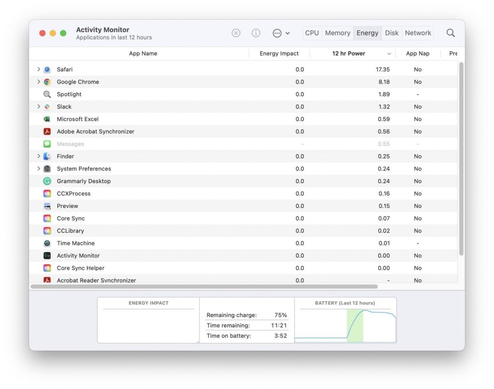Expand the Safari process group
The width and height of the screenshot is (494, 389).
(x=39, y=69)
